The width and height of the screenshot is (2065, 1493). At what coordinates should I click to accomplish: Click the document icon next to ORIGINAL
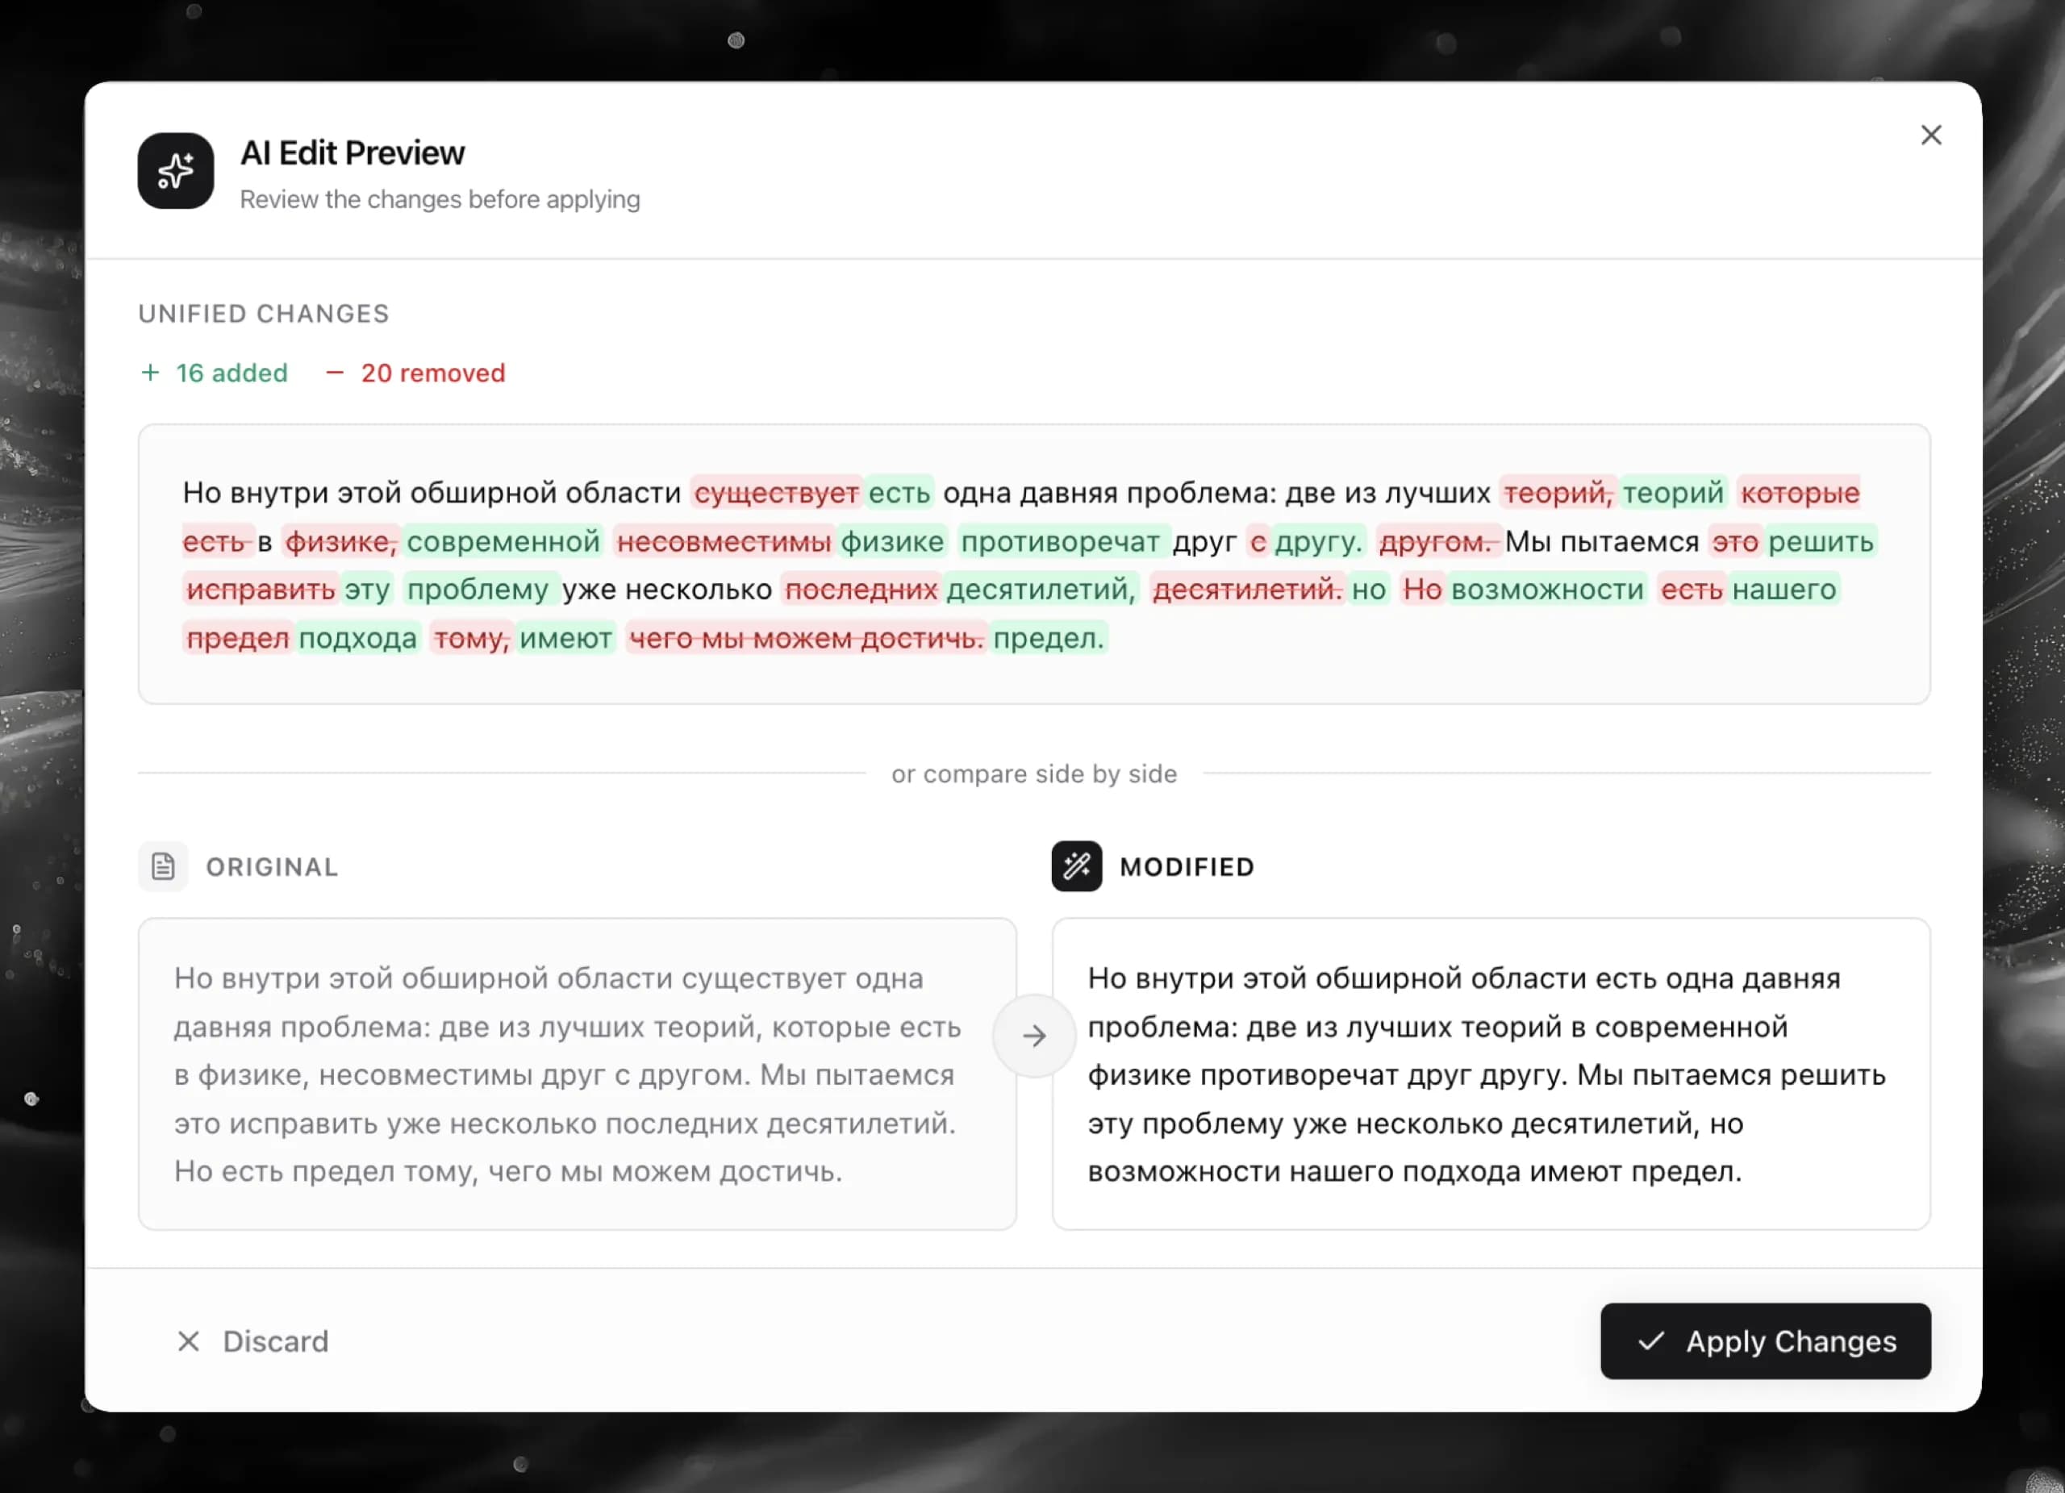click(162, 865)
